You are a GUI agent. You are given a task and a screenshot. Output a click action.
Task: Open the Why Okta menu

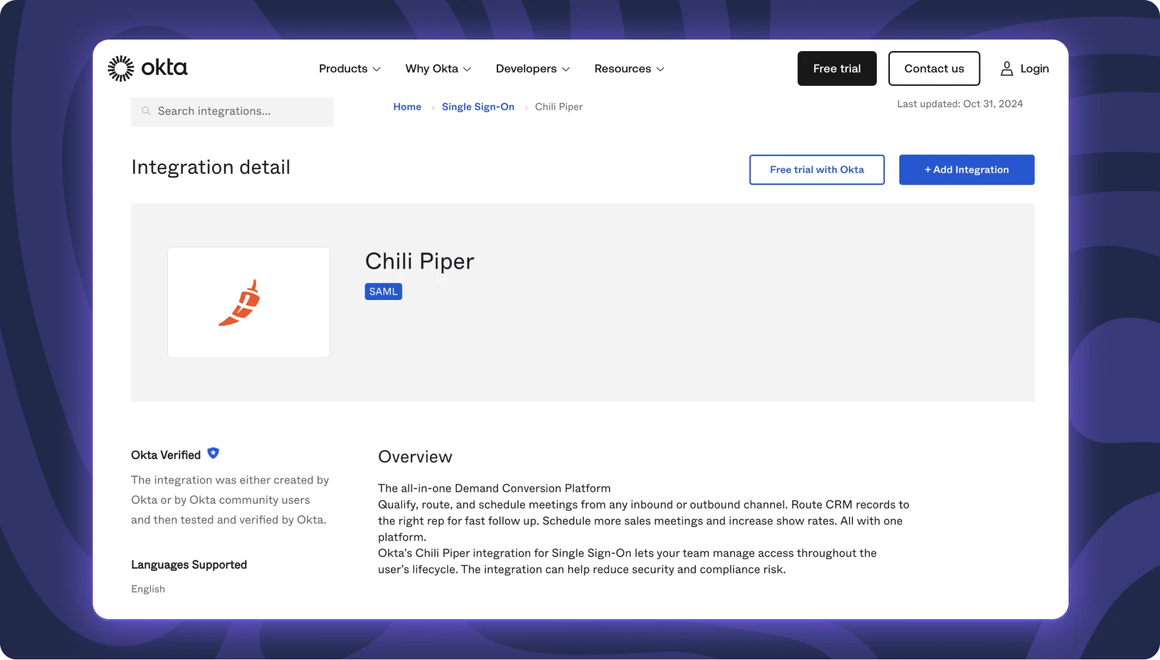pos(438,69)
